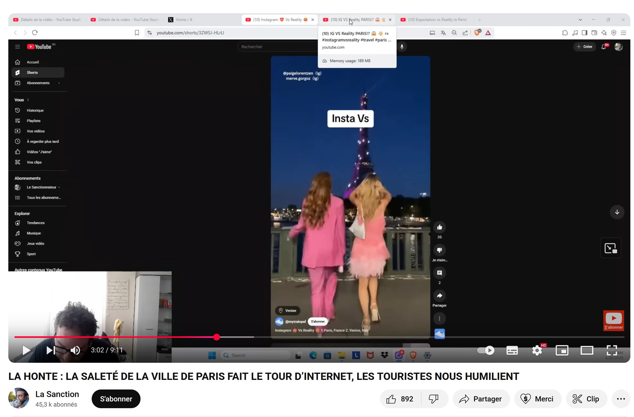
Task: Click the Windows Start button in the taskbar
Action: coord(212,355)
